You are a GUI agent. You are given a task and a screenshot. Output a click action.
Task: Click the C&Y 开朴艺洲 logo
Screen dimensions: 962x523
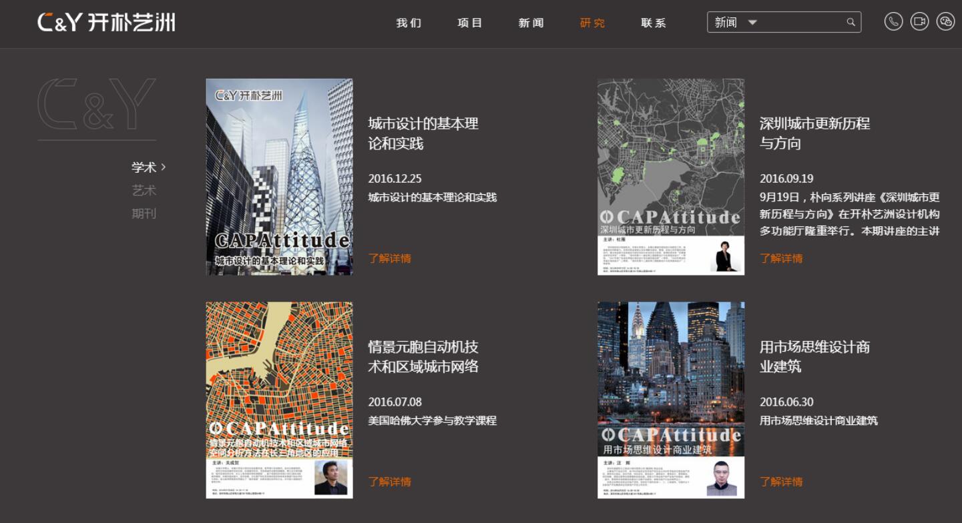click(107, 22)
